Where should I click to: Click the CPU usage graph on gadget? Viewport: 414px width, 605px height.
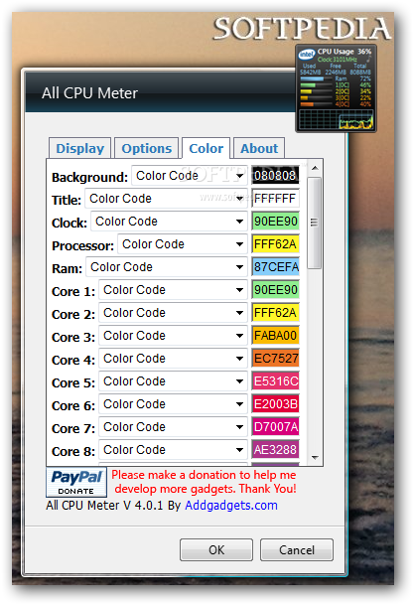(337, 119)
